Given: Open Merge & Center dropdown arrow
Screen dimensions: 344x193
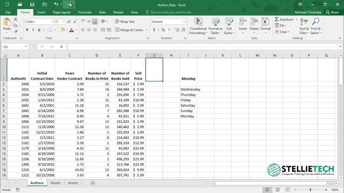Looking at the screenshot, I should pyautogui.click(x=147, y=30).
